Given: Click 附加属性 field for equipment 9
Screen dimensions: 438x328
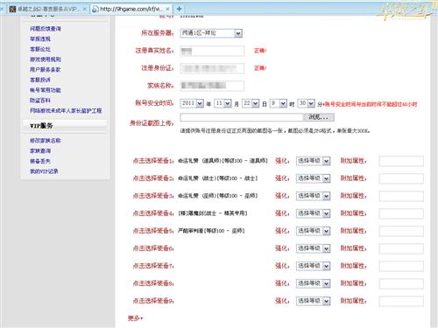Looking at the screenshot, I should [x=401, y=301].
